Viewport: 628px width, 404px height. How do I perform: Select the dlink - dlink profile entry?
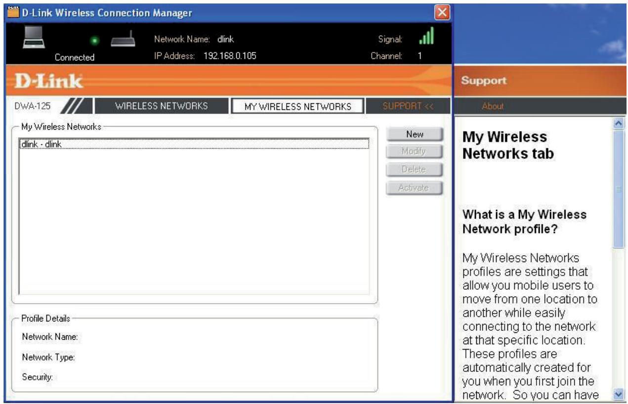194,144
